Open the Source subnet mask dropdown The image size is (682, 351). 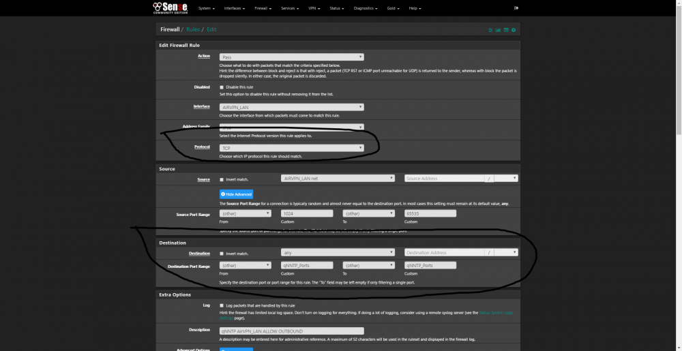tap(506, 178)
